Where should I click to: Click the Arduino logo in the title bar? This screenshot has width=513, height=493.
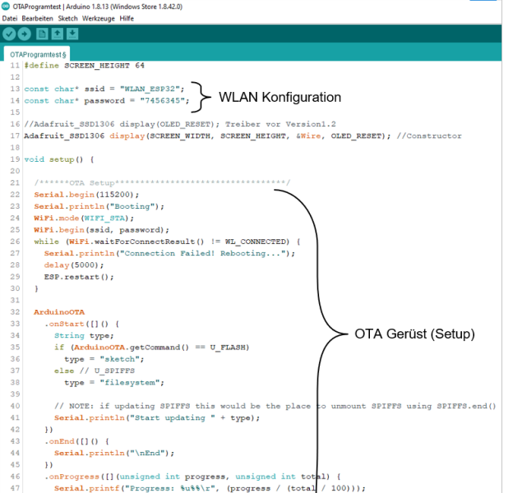pos(7,6)
